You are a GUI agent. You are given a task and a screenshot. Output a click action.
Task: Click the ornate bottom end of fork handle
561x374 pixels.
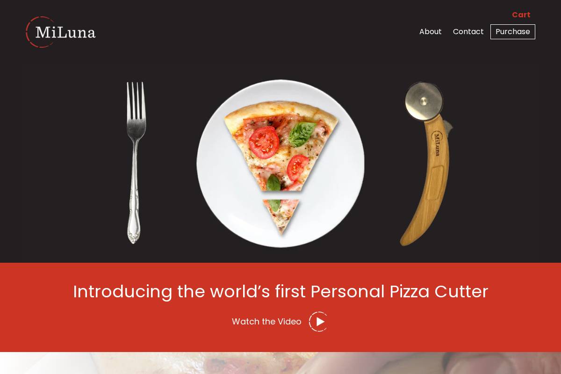[x=134, y=234]
